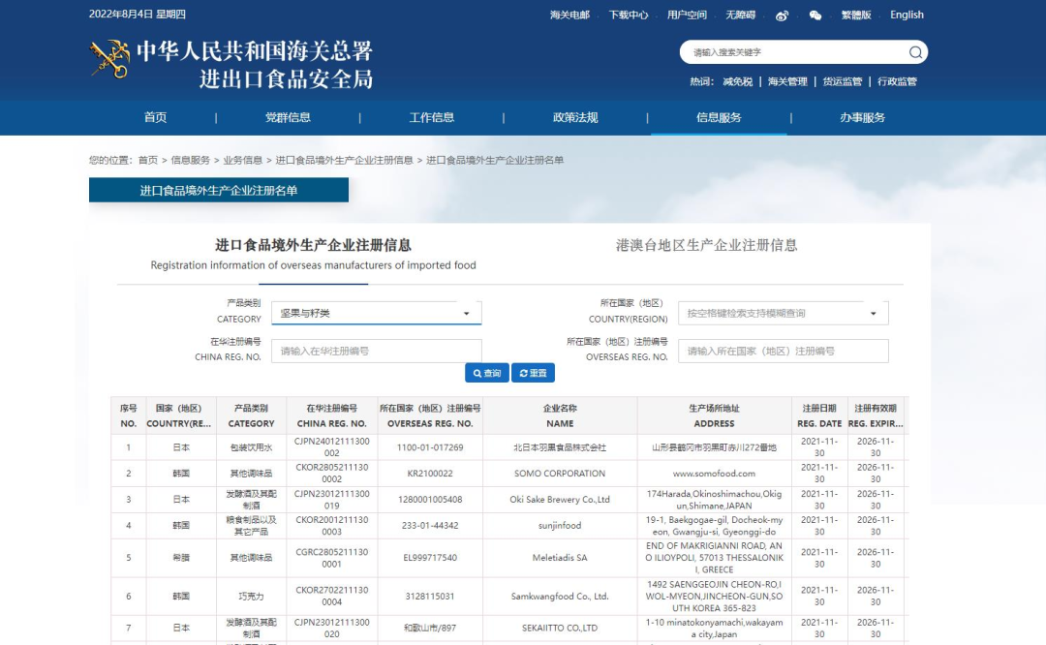
Task: Open the 政策法规 navigation menu
Action: [x=575, y=117]
